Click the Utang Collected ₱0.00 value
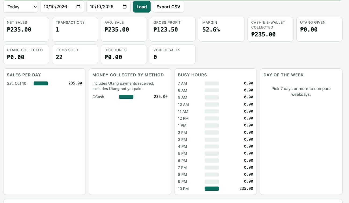 [16, 57]
